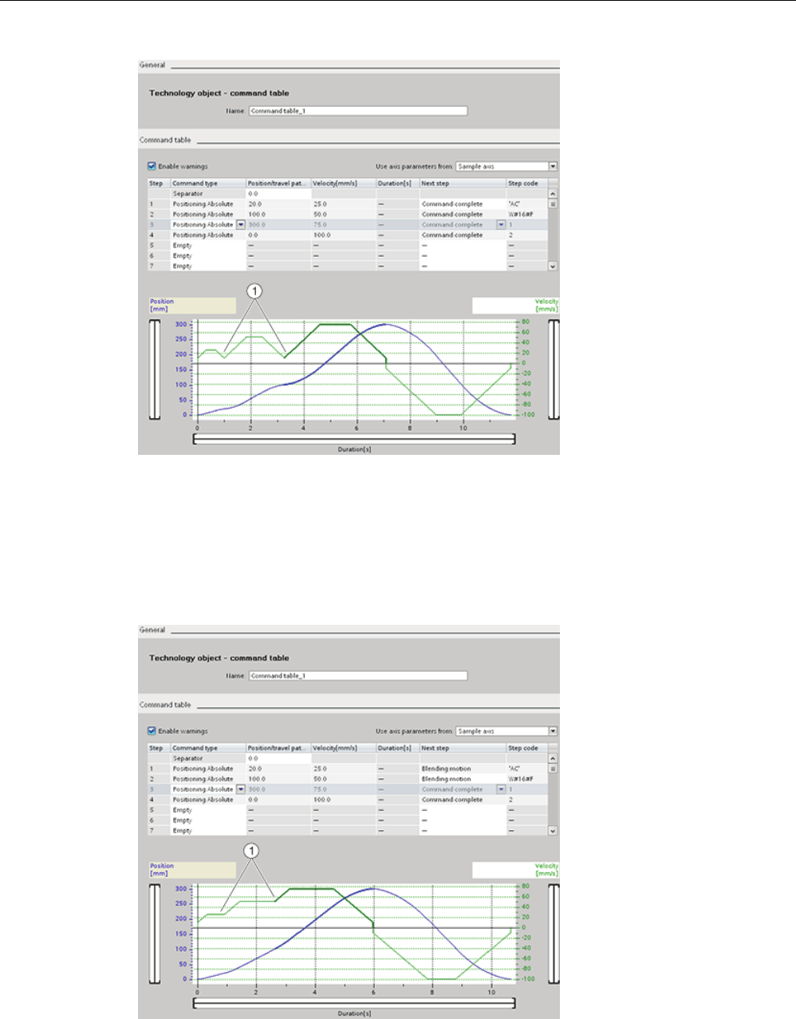Viewport: 796px width, 1019px height.
Task: Click scroll-down arrow of table without Blending motion
Action: pyautogui.click(x=554, y=267)
